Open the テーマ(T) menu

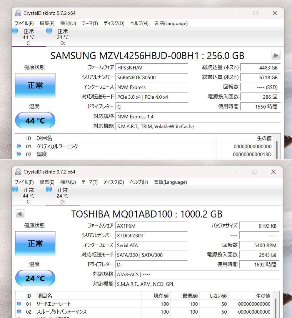pyautogui.click(x=89, y=24)
